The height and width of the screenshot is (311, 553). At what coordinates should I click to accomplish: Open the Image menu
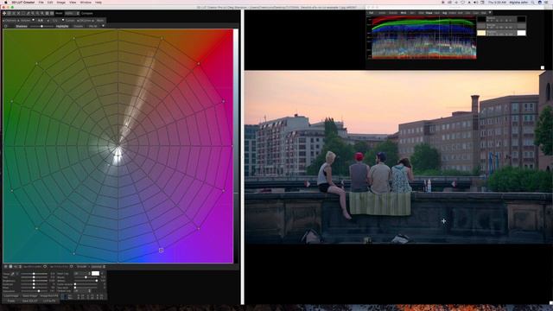[61, 3]
